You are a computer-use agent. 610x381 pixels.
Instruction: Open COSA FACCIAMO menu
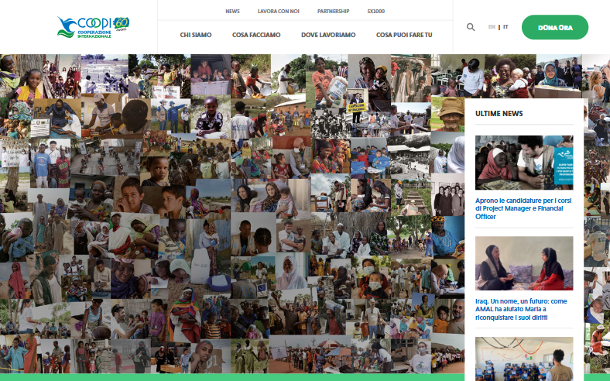click(x=256, y=35)
